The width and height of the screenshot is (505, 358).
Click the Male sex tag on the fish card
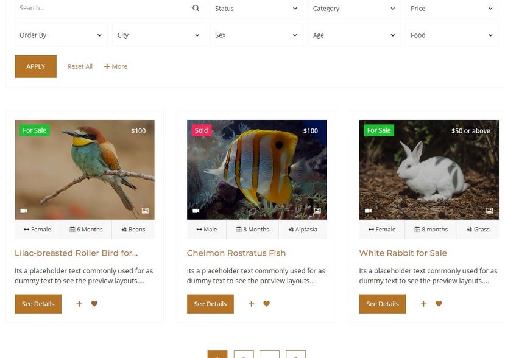click(x=207, y=229)
